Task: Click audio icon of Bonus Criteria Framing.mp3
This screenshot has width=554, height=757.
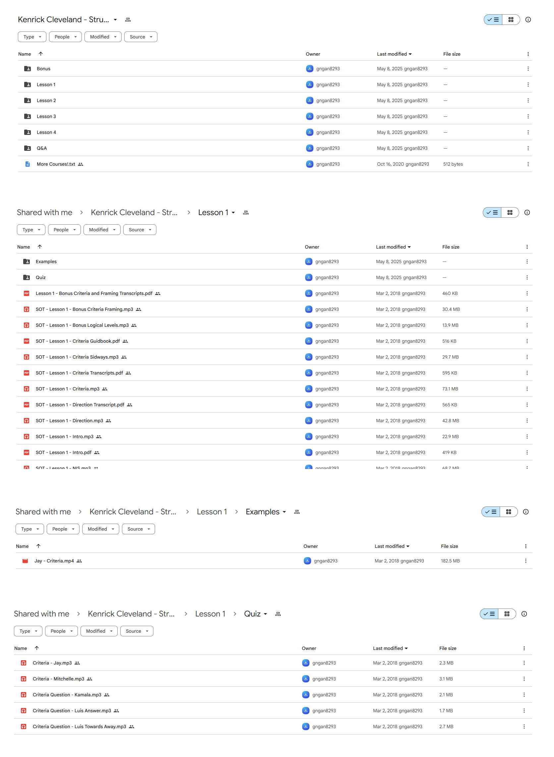Action: coord(27,309)
